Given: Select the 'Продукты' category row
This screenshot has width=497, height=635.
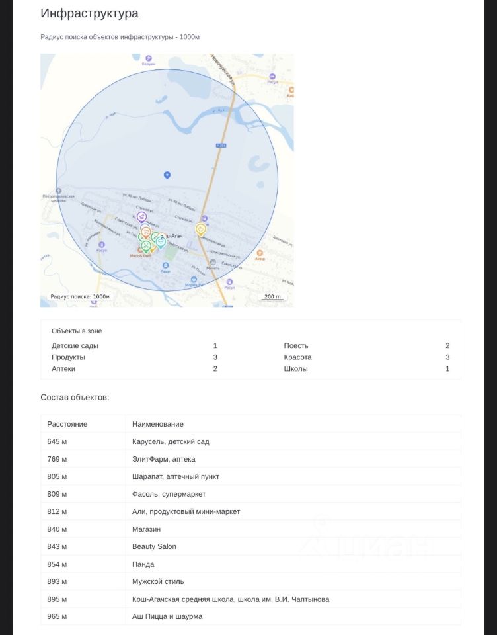Looking at the screenshot, I should pyautogui.click(x=134, y=357).
